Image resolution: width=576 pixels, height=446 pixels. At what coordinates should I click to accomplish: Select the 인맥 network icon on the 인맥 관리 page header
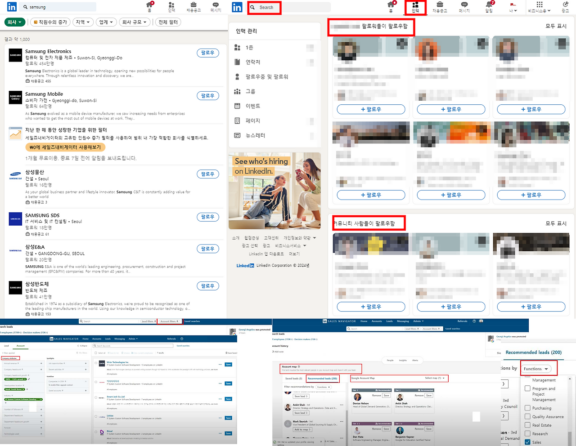click(x=415, y=7)
